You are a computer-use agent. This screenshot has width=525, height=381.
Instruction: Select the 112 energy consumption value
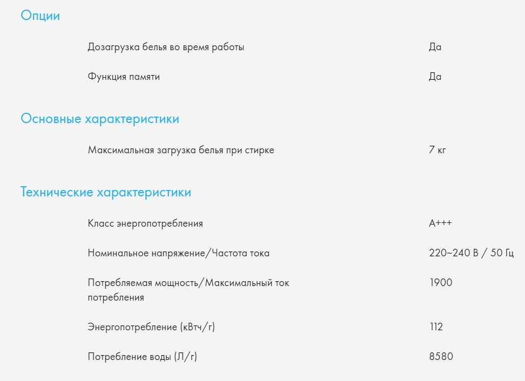click(x=435, y=327)
